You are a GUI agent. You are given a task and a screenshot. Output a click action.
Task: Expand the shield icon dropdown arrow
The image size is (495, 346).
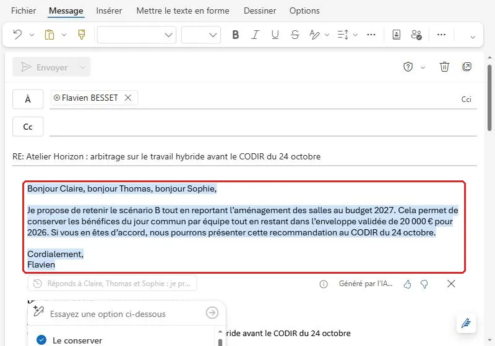tap(423, 67)
